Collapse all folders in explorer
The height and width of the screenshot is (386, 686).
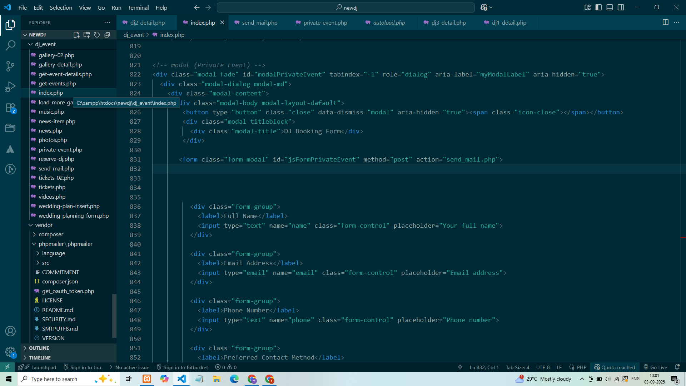(107, 35)
